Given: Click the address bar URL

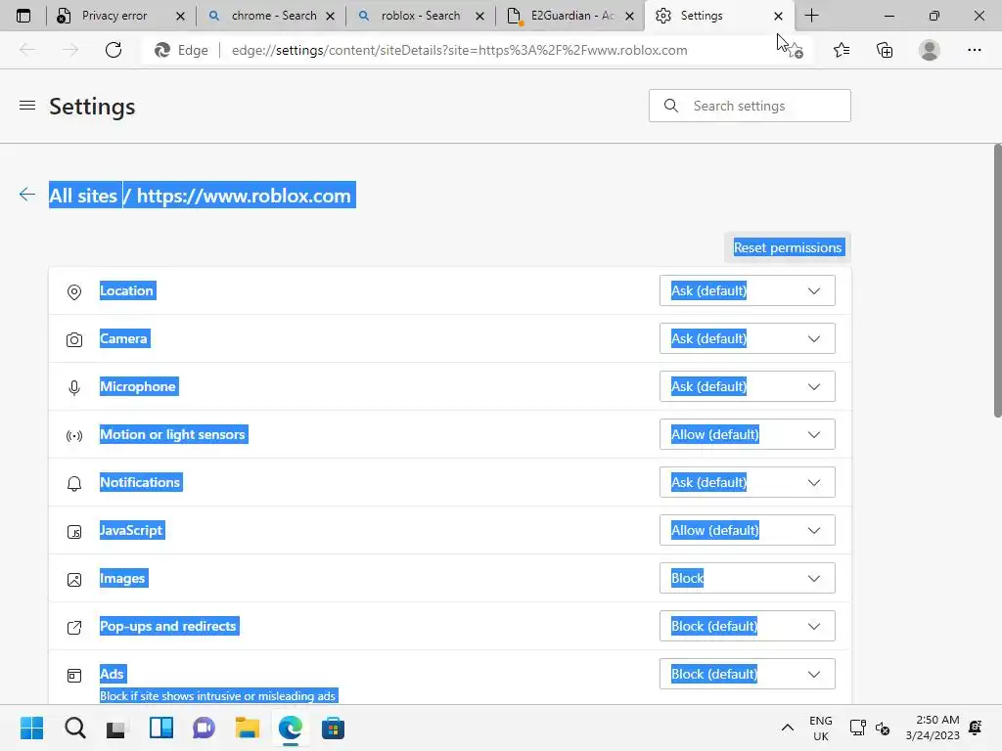Looking at the screenshot, I should tap(460, 50).
